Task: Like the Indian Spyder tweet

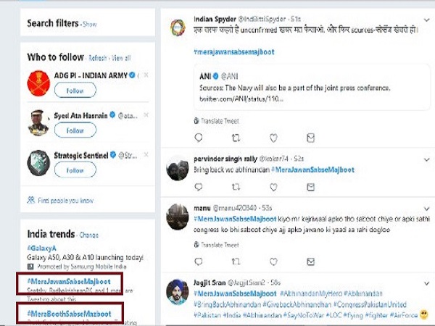Action: point(273,137)
